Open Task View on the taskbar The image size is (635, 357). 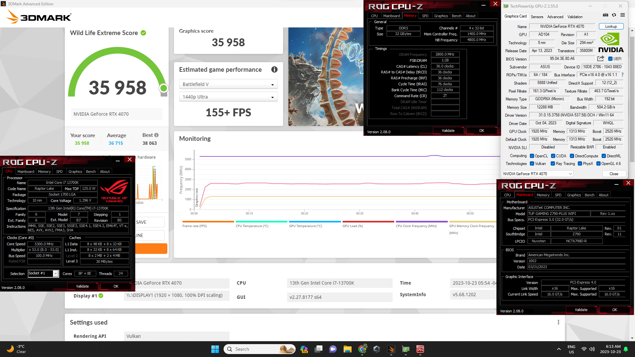click(318, 349)
